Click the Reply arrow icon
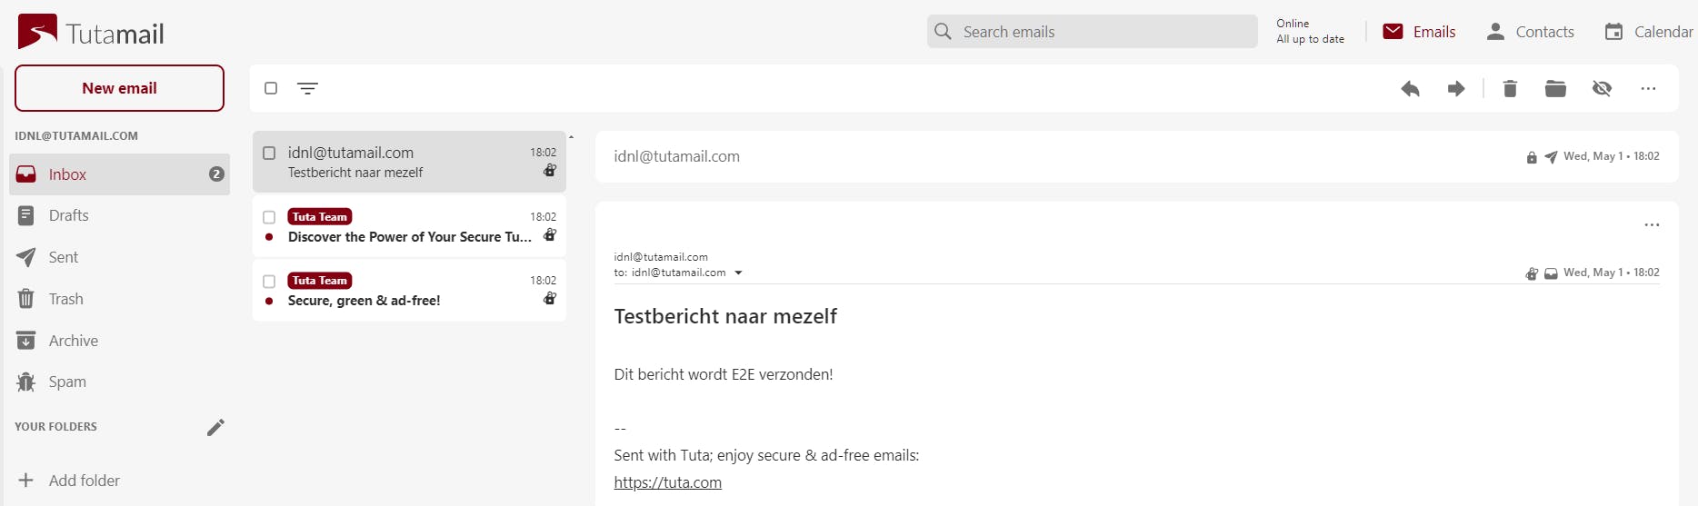Image resolution: width=1698 pixels, height=506 pixels. pos(1410,88)
